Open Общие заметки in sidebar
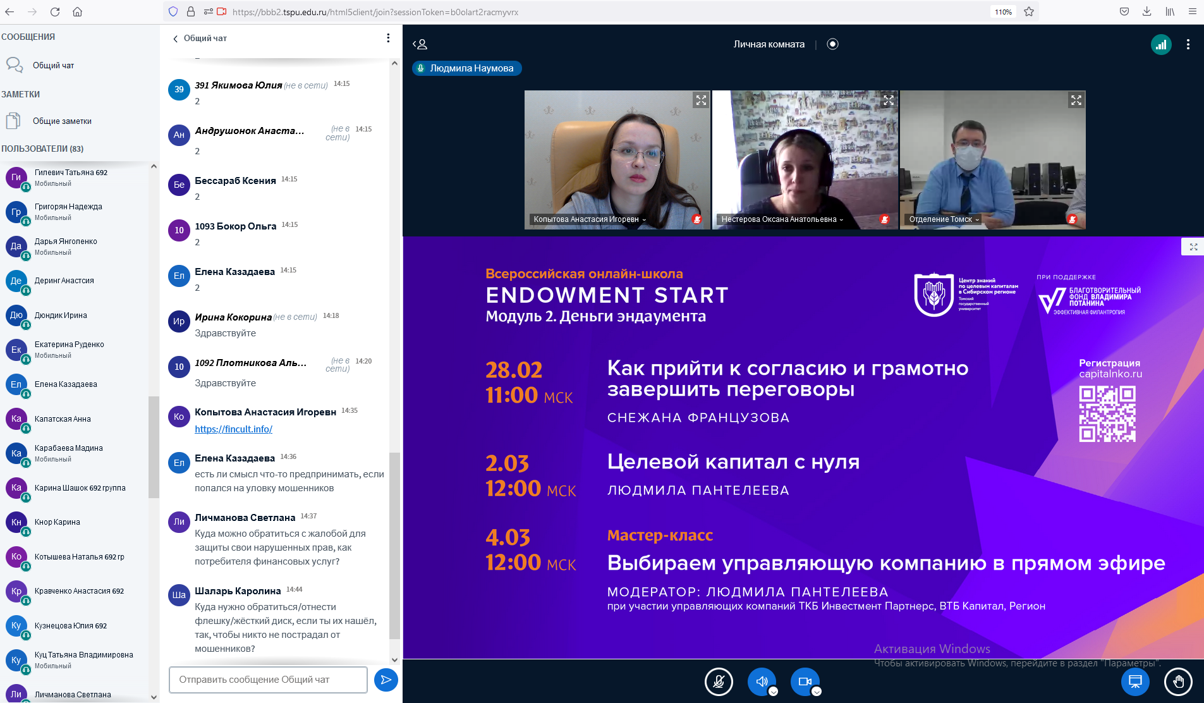Viewport: 1204px width, 703px height. tap(62, 121)
